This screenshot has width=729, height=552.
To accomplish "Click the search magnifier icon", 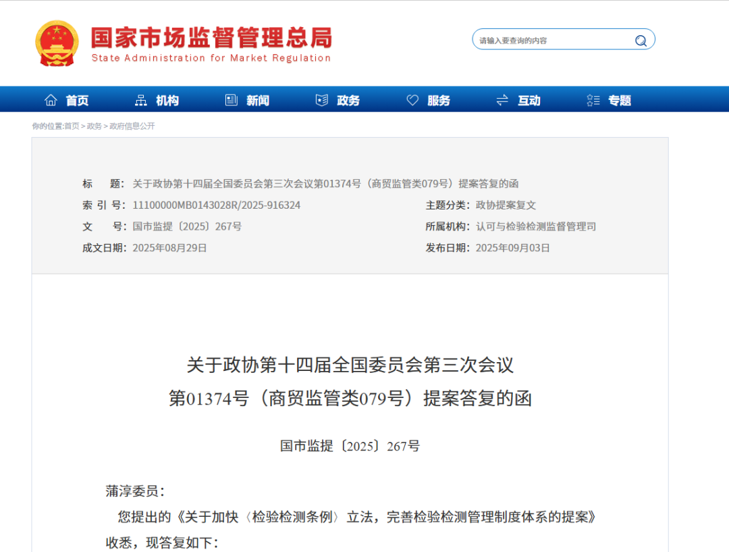I will coord(641,41).
